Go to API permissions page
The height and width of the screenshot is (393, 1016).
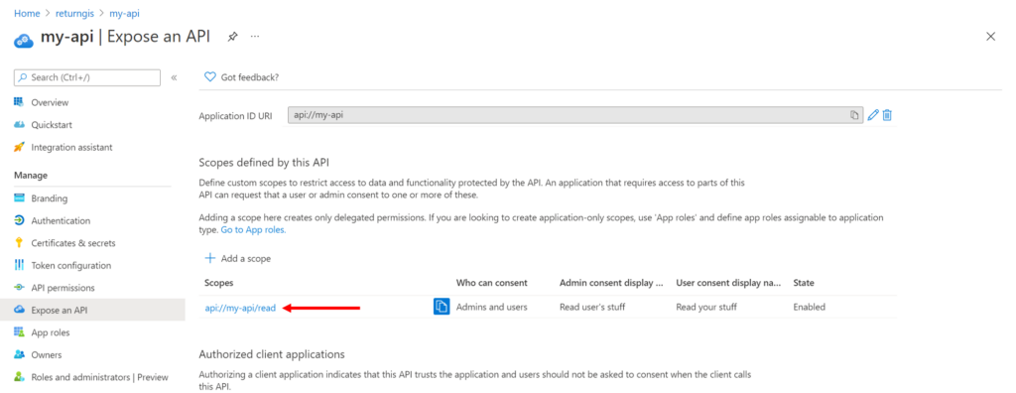pyautogui.click(x=63, y=288)
